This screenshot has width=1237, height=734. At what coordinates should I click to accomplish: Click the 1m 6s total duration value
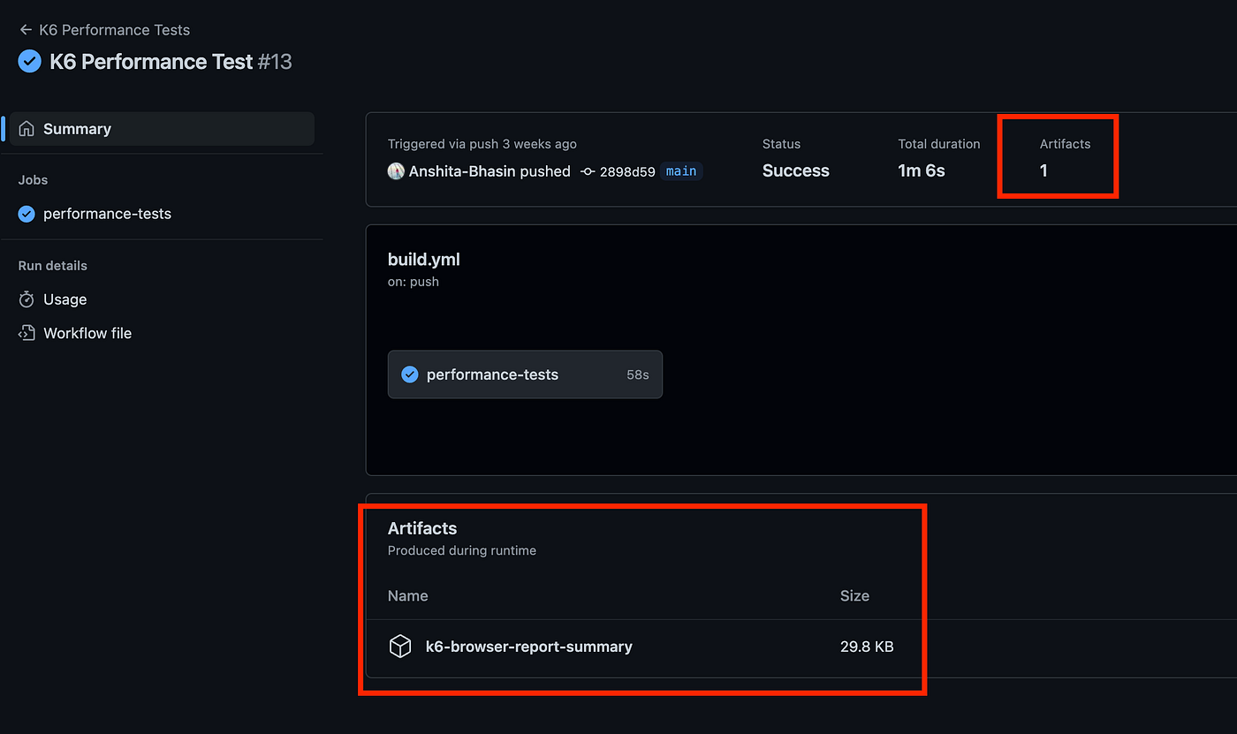(x=922, y=171)
